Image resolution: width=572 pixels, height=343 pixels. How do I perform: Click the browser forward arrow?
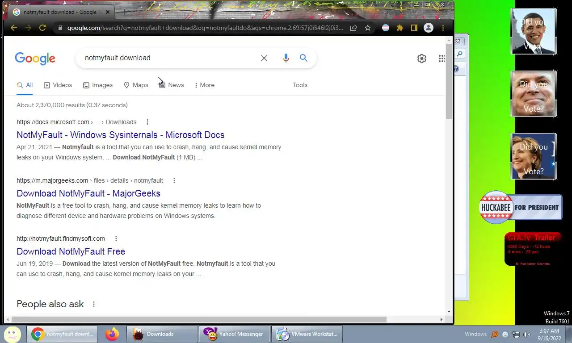[28, 28]
